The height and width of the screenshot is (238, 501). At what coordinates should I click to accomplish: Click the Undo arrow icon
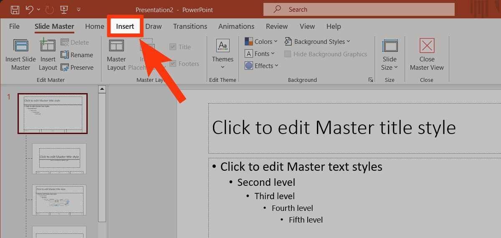click(29, 9)
